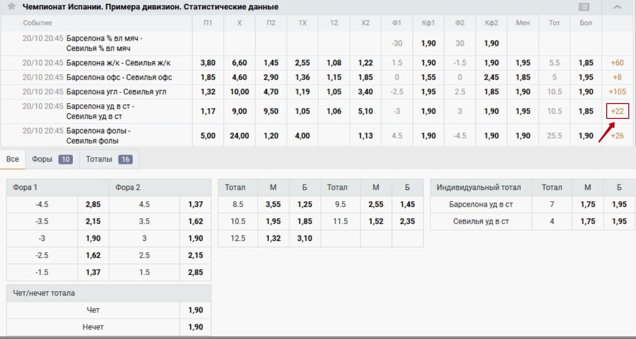Bet on Нечет odds 1,90

click(196, 327)
